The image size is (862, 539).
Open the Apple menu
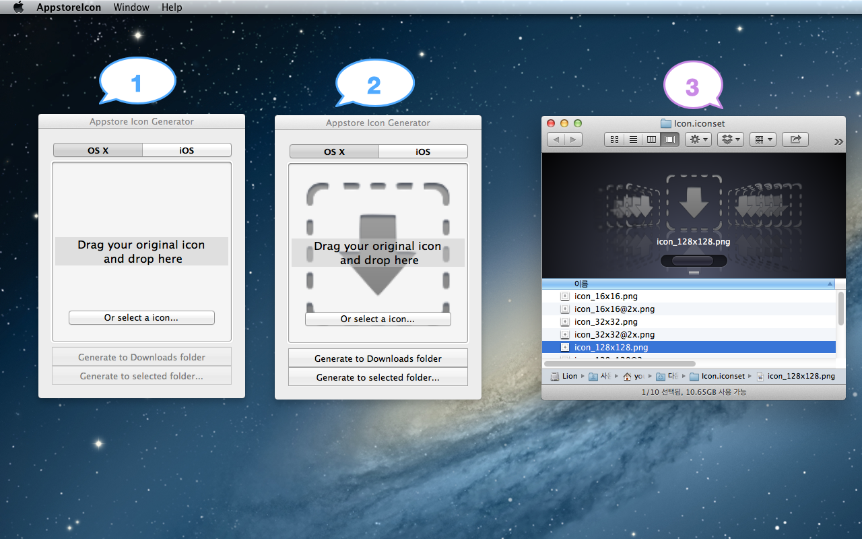coord(18,7)
